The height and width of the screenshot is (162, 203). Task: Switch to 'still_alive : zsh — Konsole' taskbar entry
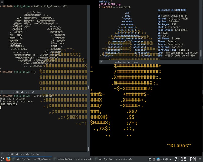[114, 159]
